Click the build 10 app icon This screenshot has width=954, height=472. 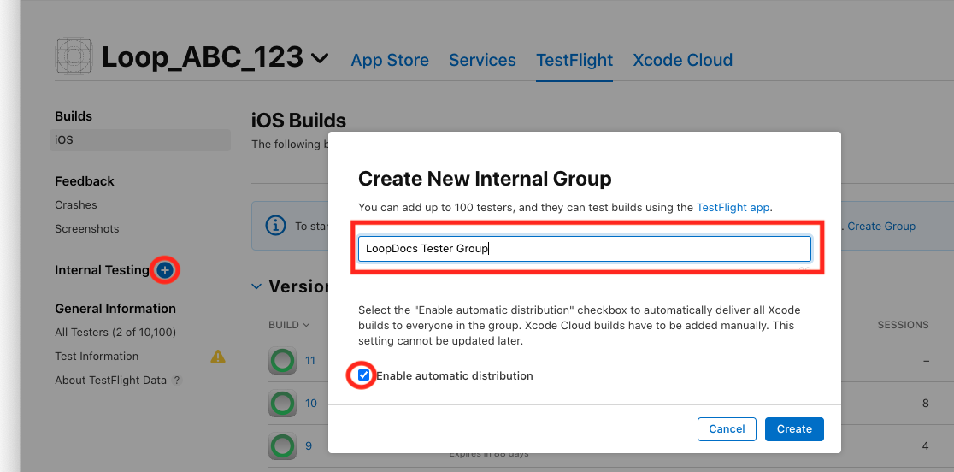281,404
